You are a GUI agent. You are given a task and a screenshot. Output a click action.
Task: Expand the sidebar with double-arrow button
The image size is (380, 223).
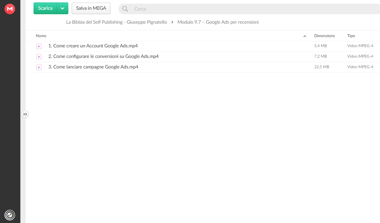coord(25,114)
